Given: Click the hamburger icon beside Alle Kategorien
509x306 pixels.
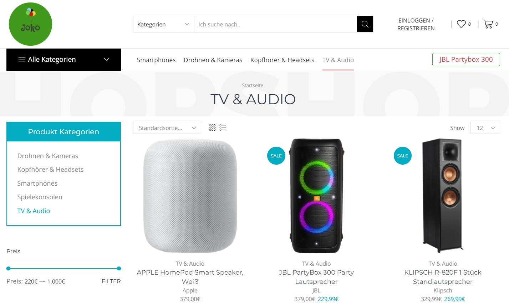Looking at the screenshot, I should (22, 59).
